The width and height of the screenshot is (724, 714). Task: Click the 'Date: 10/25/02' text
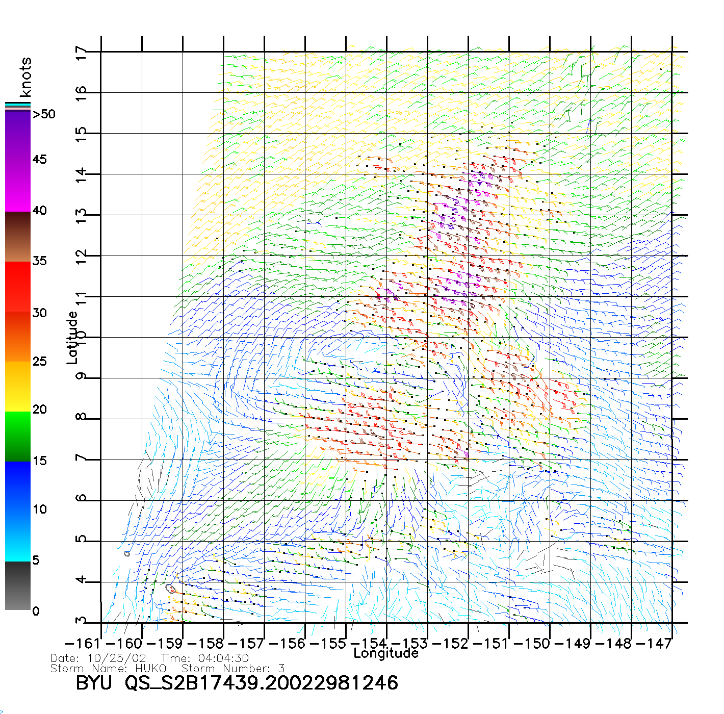[98, 658]
